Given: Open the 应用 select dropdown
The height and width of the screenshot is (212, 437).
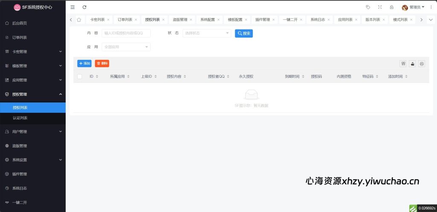Looking at the screenshot, I should [126, 47].
